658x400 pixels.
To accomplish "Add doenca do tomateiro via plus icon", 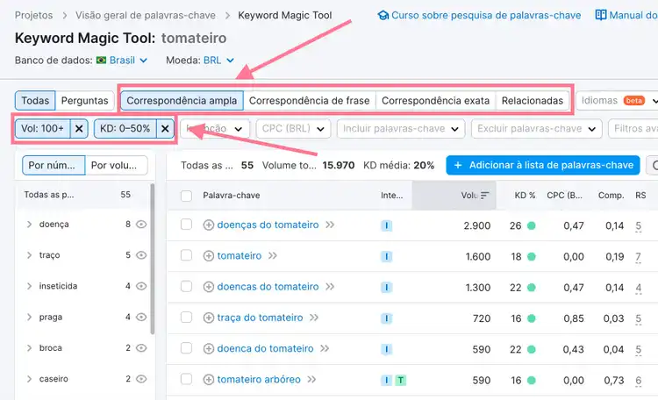I will pyautogui.click(x=209, y=349).
